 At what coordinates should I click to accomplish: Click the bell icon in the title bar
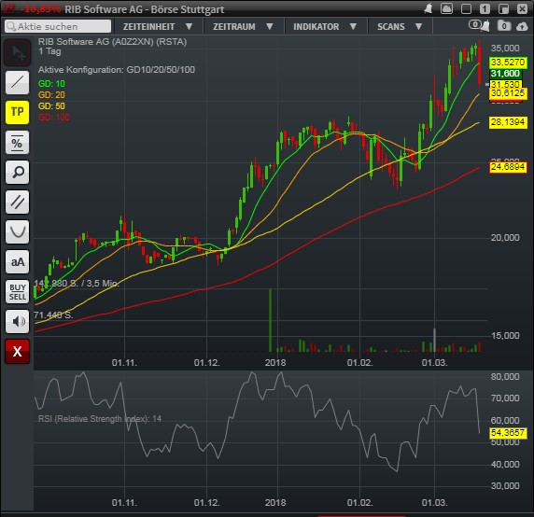point(429,8)
